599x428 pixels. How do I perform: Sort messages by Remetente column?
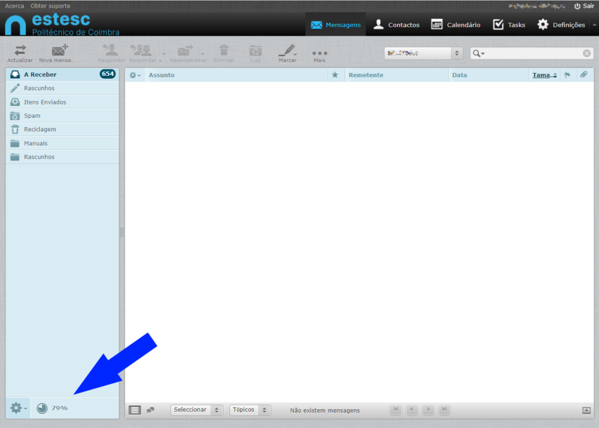coord(366,75)
